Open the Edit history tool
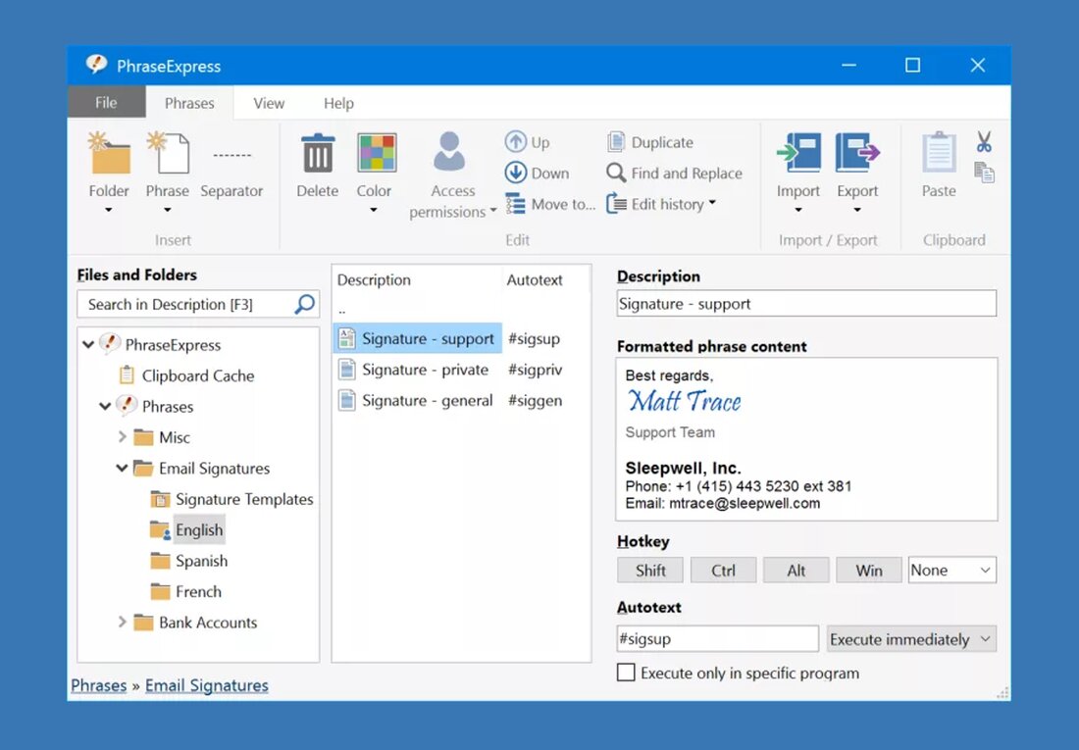 click(661, 204)
